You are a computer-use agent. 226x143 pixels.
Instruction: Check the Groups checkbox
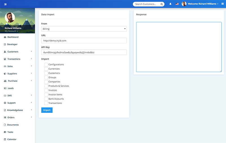point(46,77)
